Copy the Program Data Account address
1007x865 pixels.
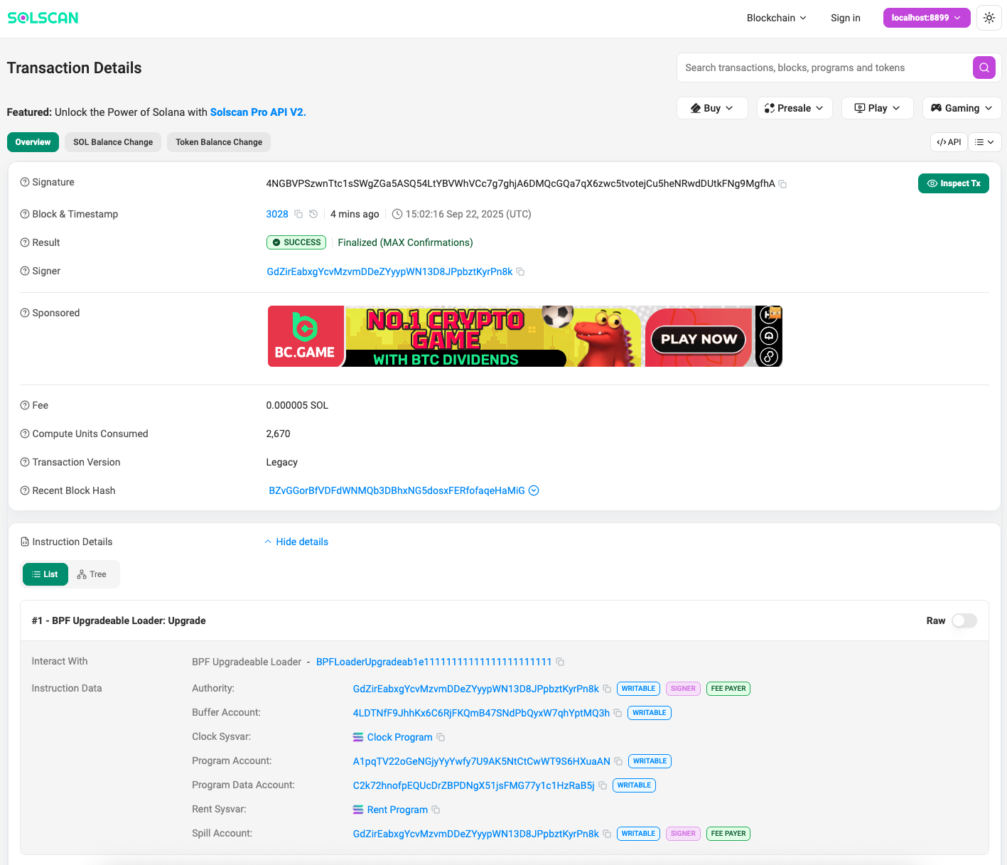coord(603,785)
